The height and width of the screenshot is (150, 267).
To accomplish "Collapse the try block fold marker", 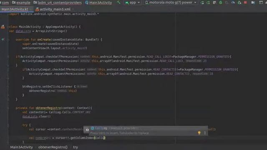I will coord(8,125).
